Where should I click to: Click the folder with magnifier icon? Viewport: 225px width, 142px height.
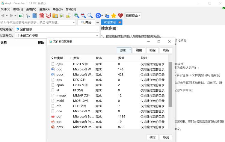point(55,16)
